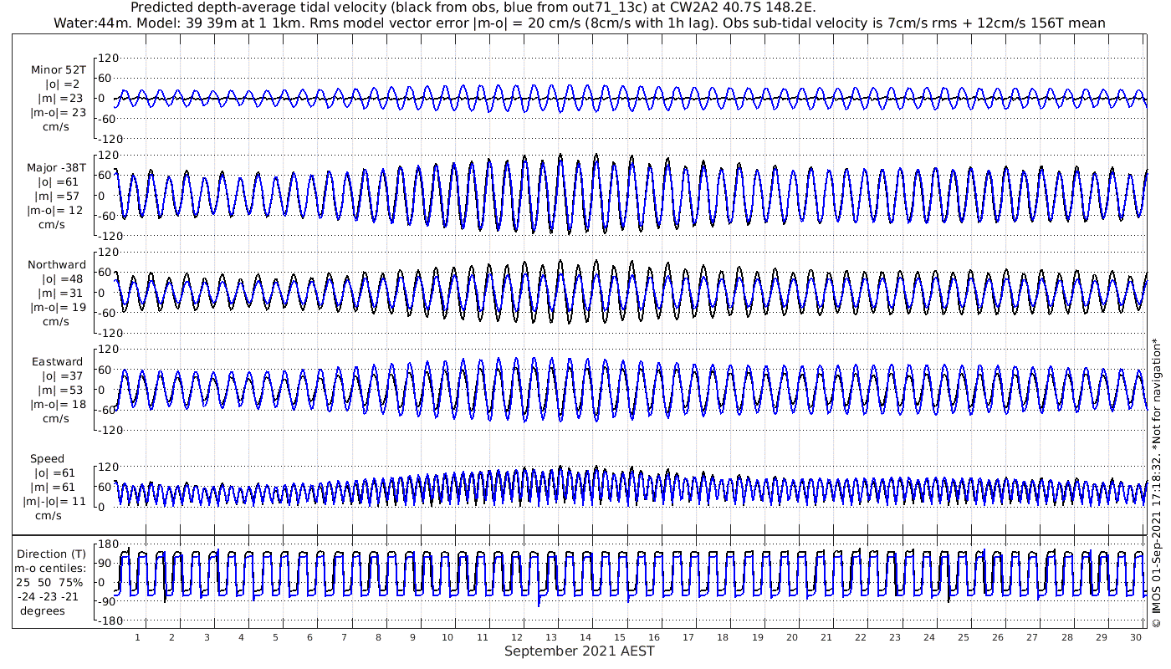This screenshot has height=669, width=1171.
Task: Click day 22 on the date axis
Action: coord(861,637)
